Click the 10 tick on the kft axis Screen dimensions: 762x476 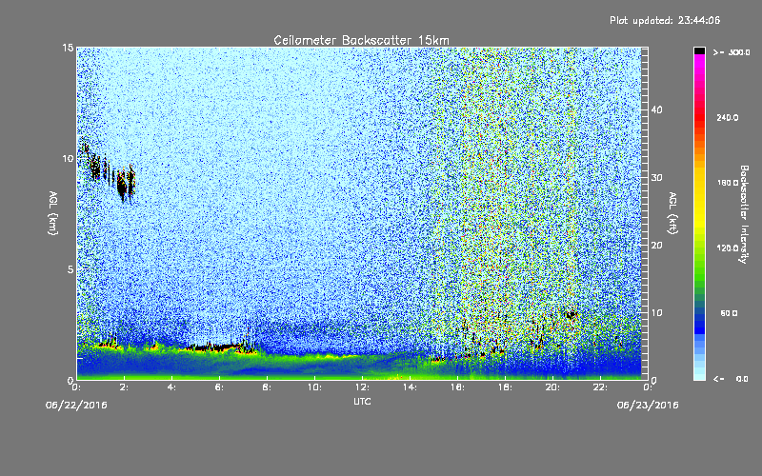click(656, 313)
